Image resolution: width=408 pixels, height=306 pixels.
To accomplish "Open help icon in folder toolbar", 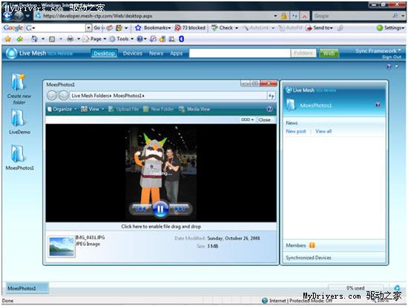I will (x=270, y=109).
